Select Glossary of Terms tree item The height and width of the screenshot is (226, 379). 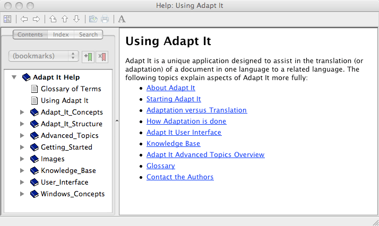point(71,89)
